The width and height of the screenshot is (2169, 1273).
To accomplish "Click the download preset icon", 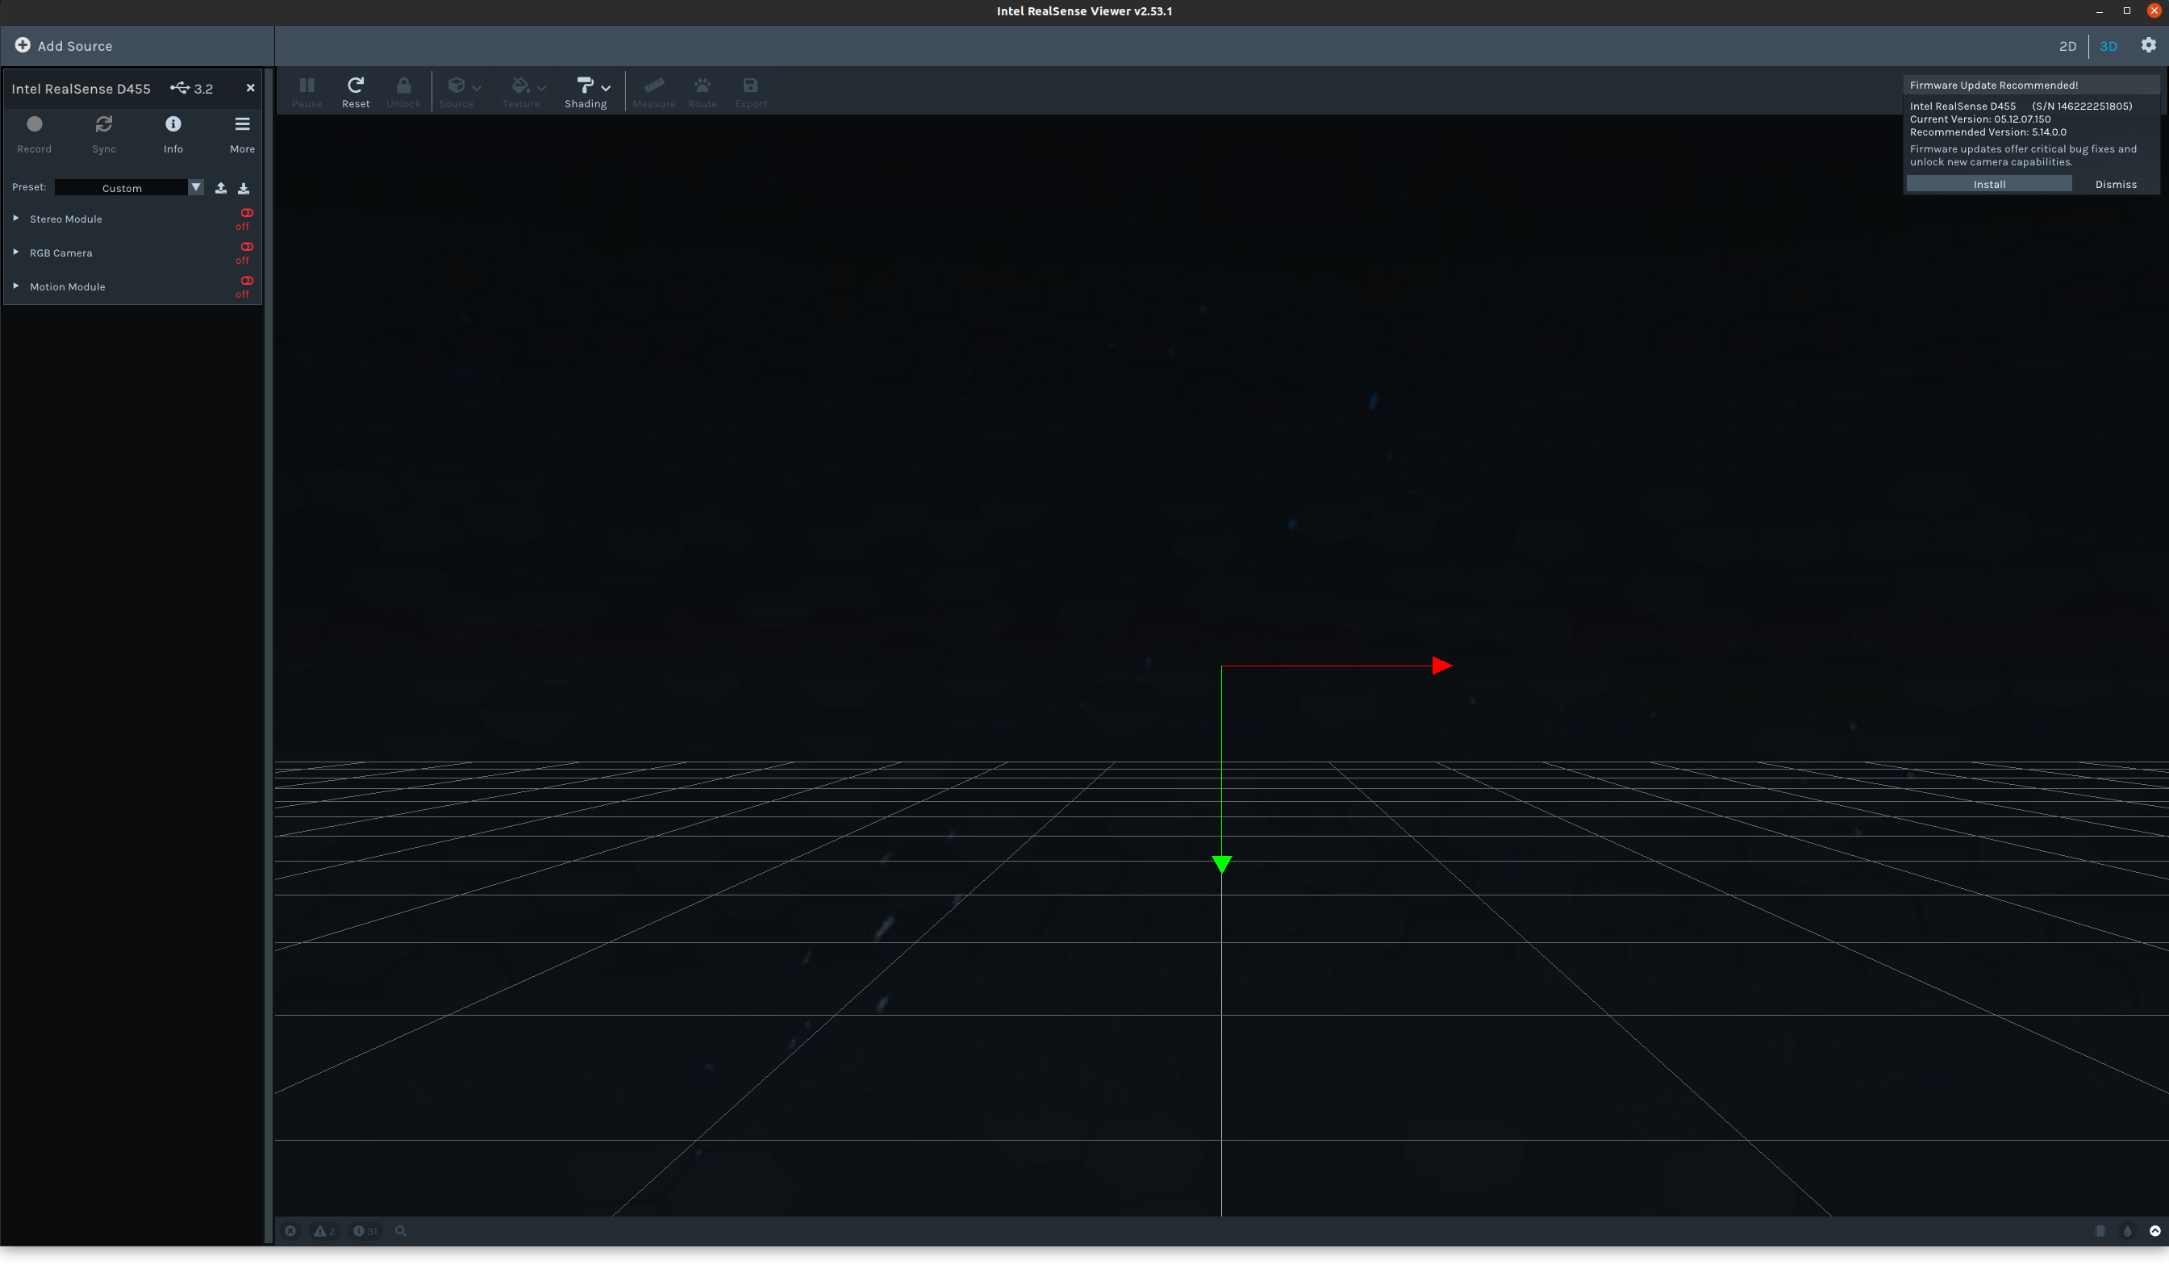I will coord(244,188).
